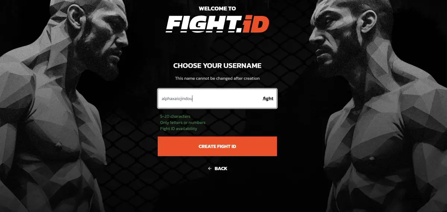Click the typed text alphaxaiojindou
This screenshot has width=447, height=212.
coord(177,99)
